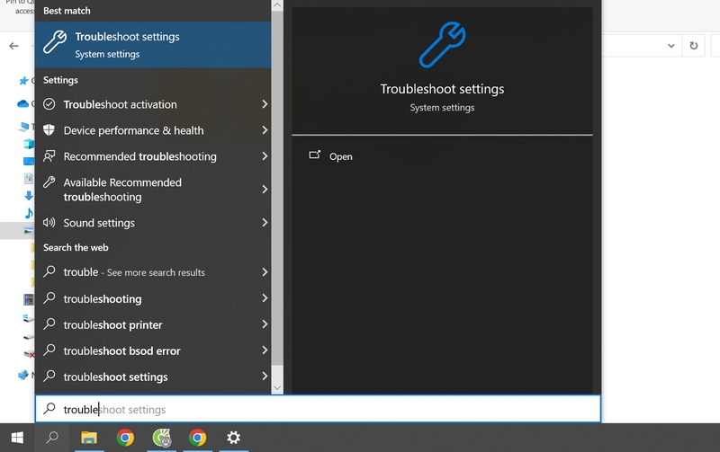Click the Open external-window icon

[x=314, y=155]
